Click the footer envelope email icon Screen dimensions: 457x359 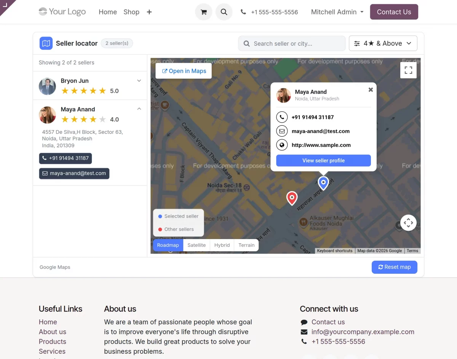tap(304, 332)
